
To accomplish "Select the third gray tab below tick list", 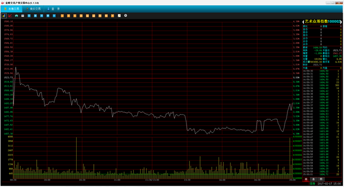I will 321,179.
